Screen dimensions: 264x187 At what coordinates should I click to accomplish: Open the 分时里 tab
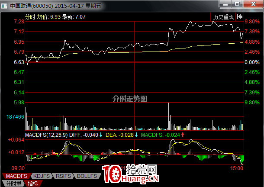13,184
